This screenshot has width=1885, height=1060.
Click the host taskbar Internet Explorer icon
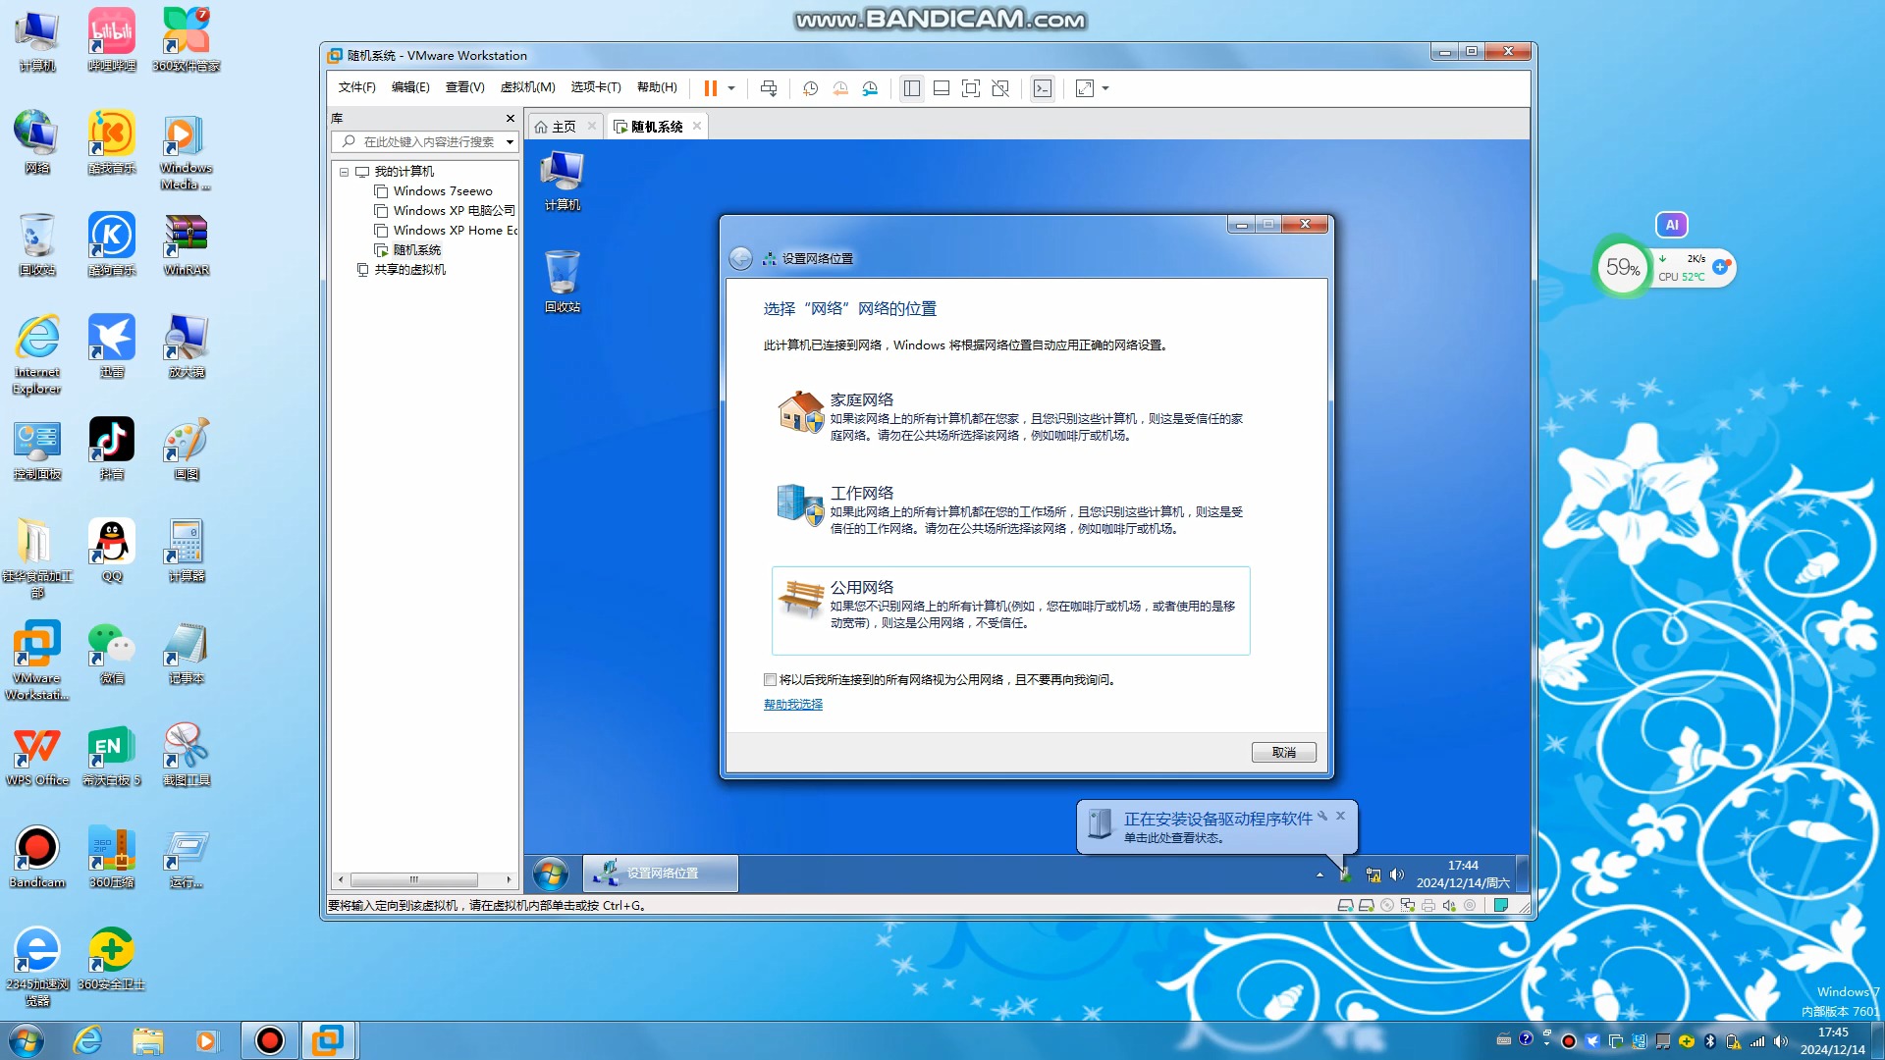(x=88, y=1040)
